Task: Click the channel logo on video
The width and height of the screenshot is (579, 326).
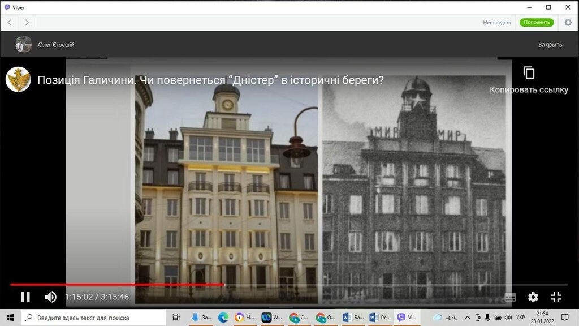Action: 18,80
